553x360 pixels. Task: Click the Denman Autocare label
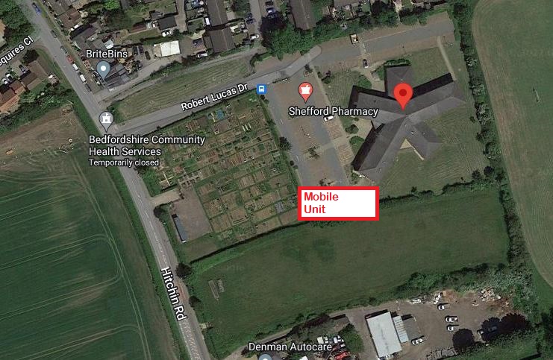pos(290,347)
